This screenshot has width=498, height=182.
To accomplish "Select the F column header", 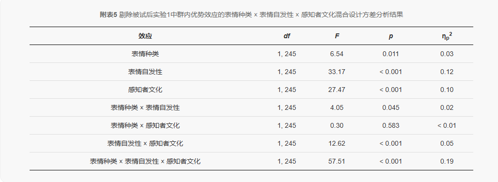I will [x=337, y=36].
